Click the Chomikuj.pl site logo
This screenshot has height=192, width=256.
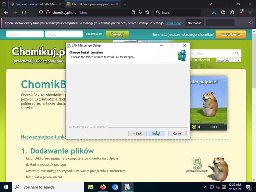38,52
